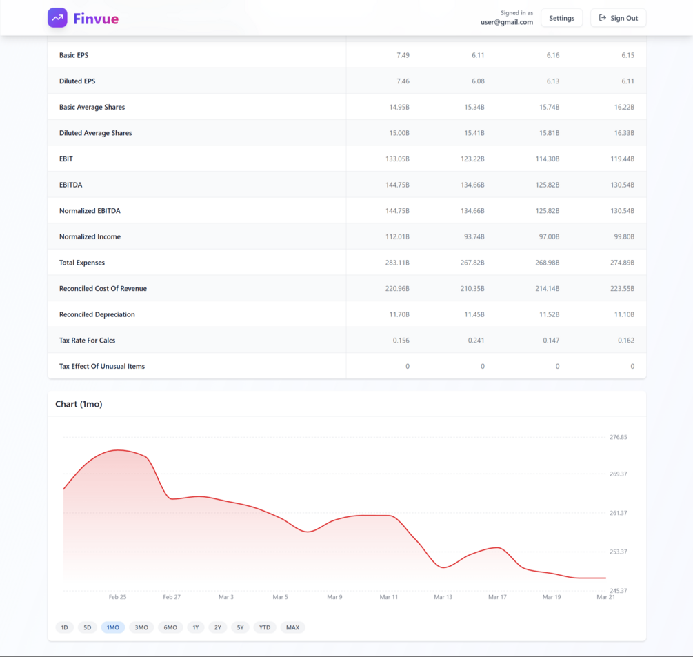Switch chart to 6MO range
The width and height of the screenshot is (693, 657).
click(x=170, y=627)
